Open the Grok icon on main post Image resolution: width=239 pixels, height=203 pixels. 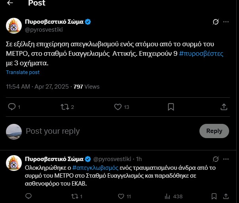216,22
